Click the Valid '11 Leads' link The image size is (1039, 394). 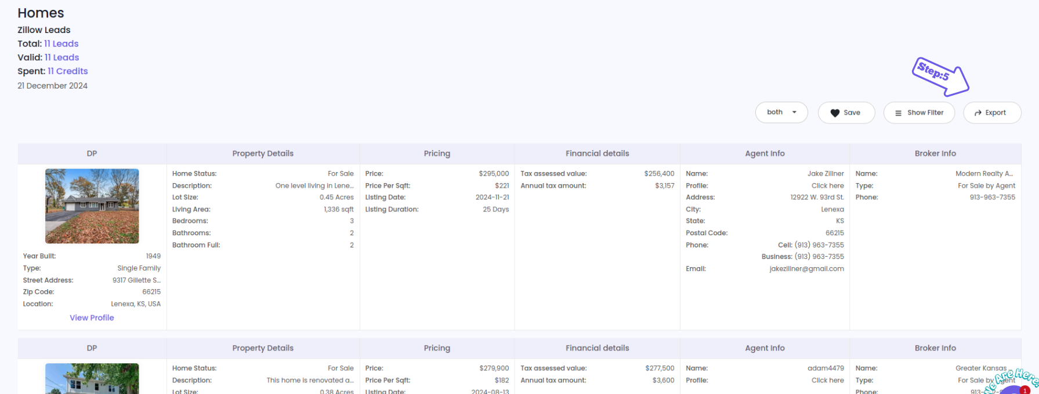pos(61,57)
